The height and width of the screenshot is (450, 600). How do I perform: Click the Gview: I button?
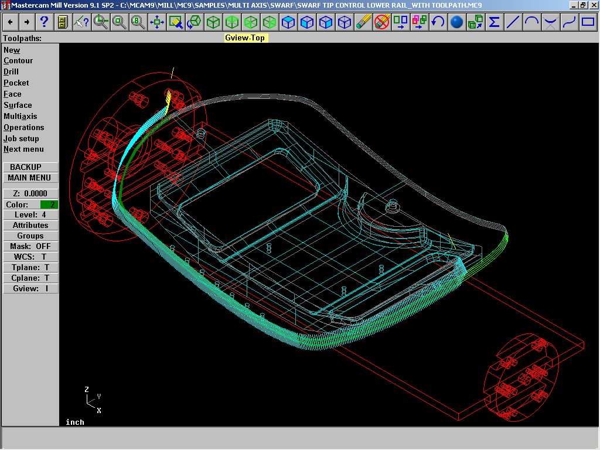pyautogui.click(x=30, y=289)
